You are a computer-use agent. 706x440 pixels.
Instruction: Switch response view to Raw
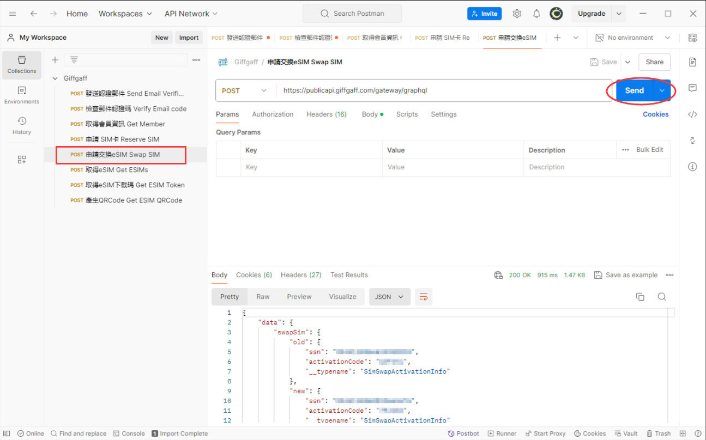click(263, 297)
